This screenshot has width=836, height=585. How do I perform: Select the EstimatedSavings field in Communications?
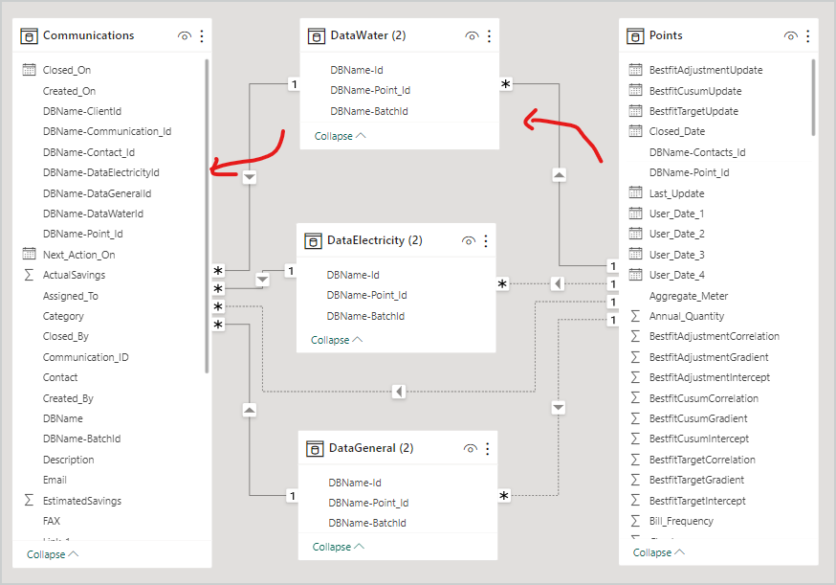pos(81,501)
